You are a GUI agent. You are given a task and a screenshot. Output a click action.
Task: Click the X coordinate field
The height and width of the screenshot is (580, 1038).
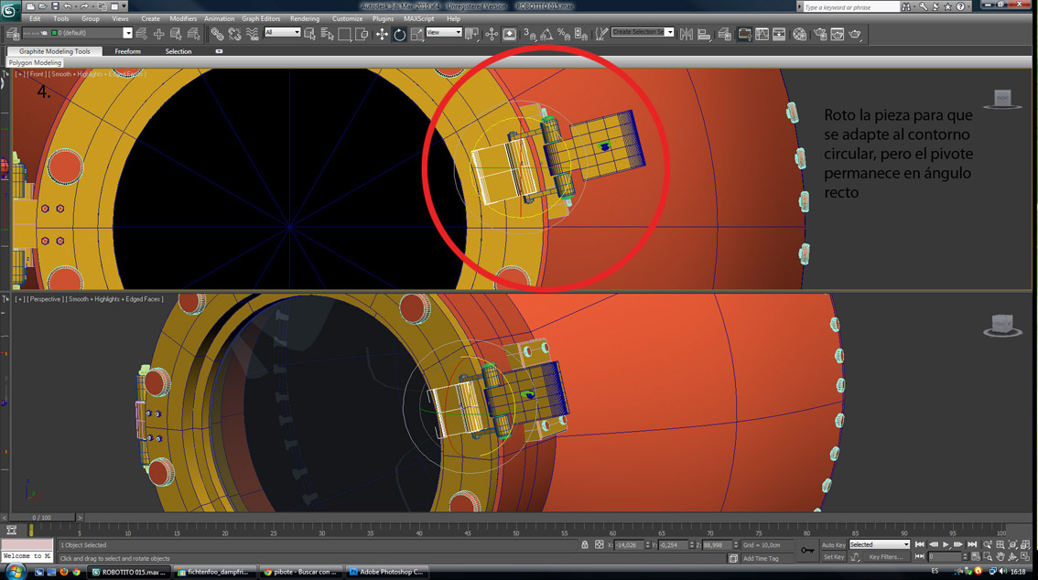(x=629, y=545)
